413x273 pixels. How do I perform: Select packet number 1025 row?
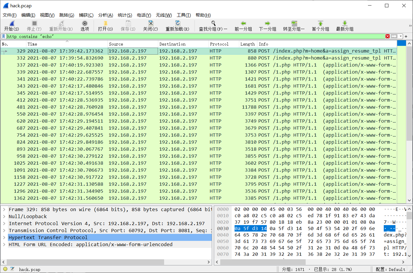(199, 163)
